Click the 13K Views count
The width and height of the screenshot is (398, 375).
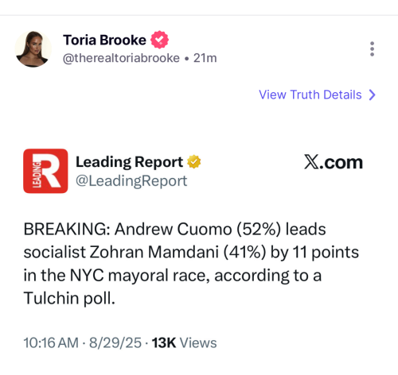click(184, 342)
